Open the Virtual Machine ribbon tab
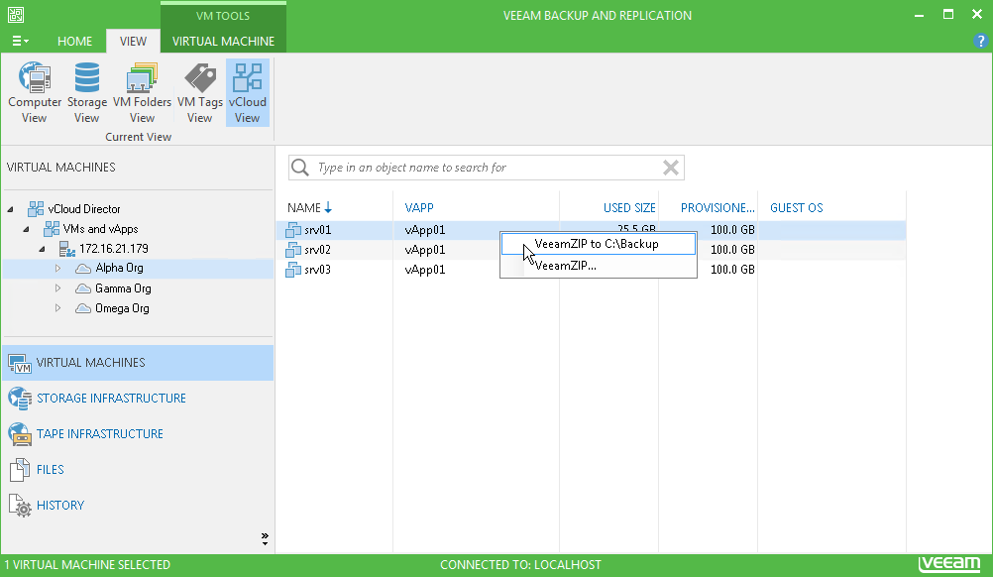 (x=223, y=42)
